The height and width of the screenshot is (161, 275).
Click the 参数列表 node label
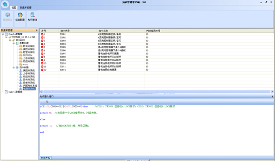24,43
